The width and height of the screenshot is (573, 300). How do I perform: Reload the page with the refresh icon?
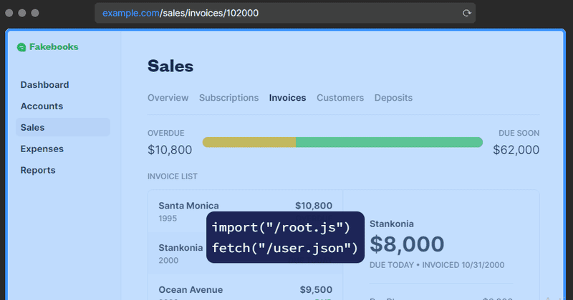pos(467,13)
